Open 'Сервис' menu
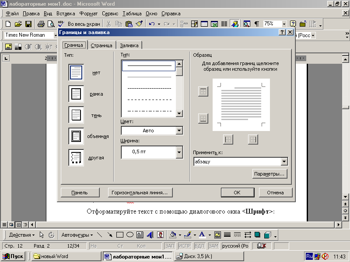350x262 pixels. tap(110, 14)
